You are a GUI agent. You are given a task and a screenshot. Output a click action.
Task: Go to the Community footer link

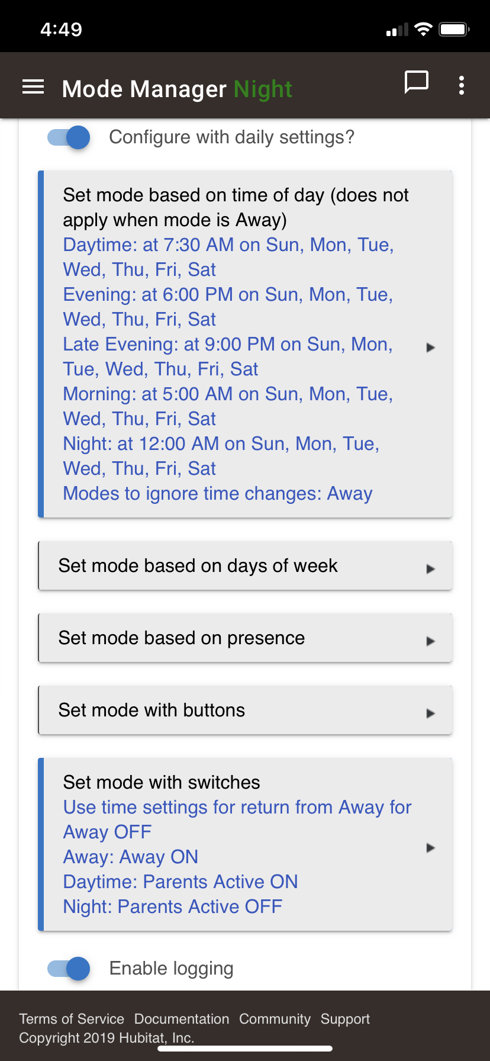click(x=275, y=1019)
